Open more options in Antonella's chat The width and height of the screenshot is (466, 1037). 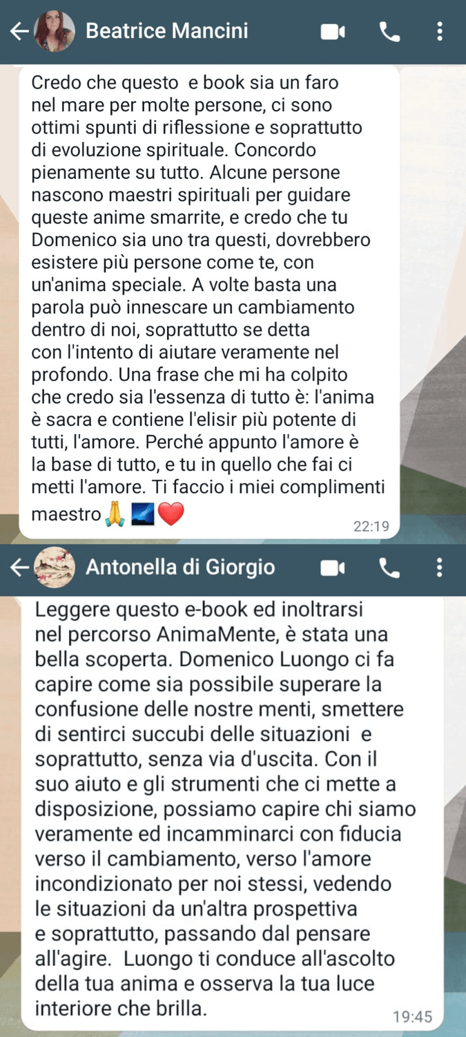coord(440,568)
